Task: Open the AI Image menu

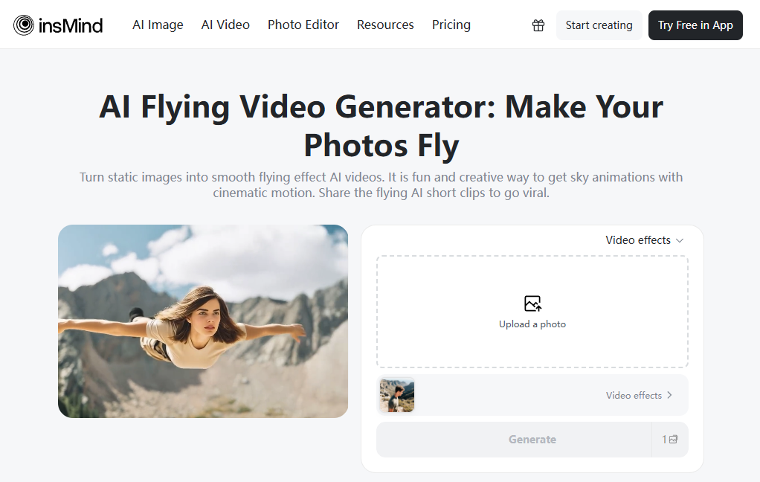Action: coord(158,25)
